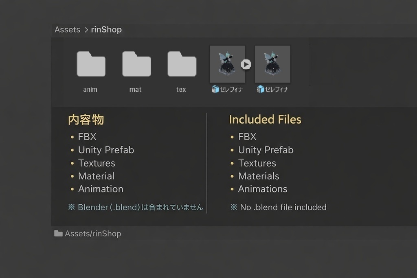Image resolution: width=417 pixels, height=278 pixels.
Task: Click the anim folder label
Action: pyautogui.click(x=90, y=90)
